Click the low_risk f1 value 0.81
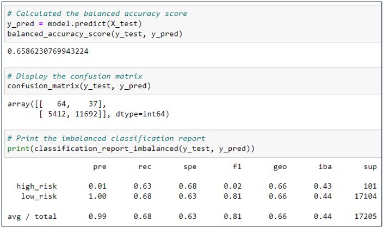383x228 pixels. coord(232,196)
